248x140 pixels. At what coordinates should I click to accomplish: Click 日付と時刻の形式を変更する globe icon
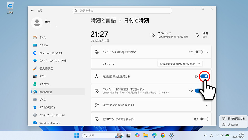coord(97,105)
